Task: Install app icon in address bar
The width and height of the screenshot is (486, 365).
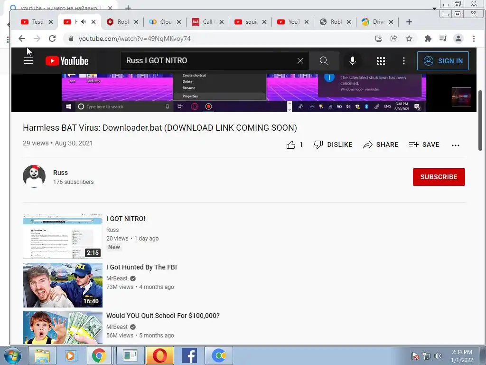Action: (x=378, y=38)
